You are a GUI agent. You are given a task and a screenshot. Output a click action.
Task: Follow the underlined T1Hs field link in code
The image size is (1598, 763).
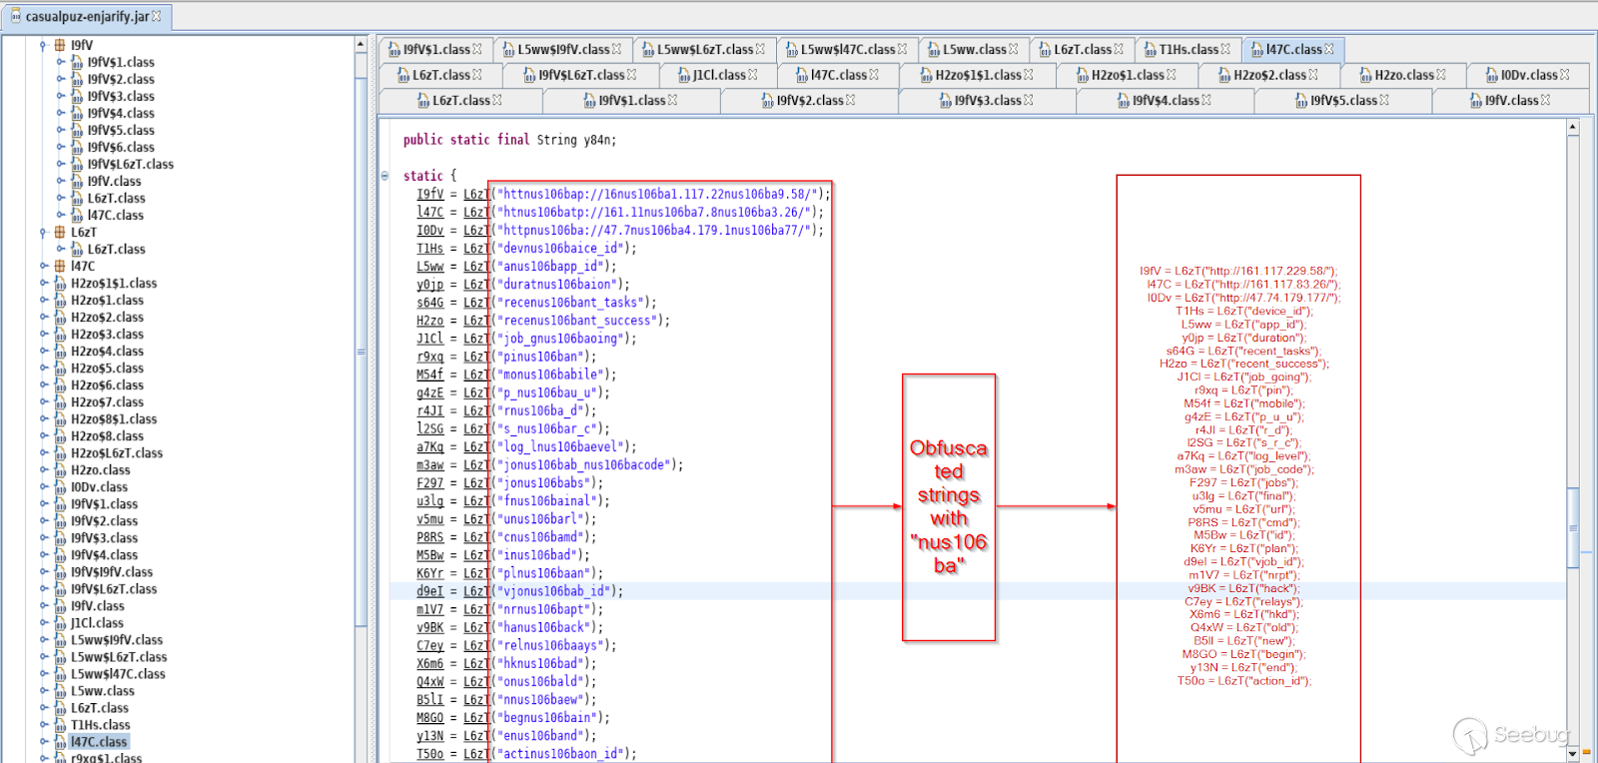pyautogui.click(x=429, y=249)
